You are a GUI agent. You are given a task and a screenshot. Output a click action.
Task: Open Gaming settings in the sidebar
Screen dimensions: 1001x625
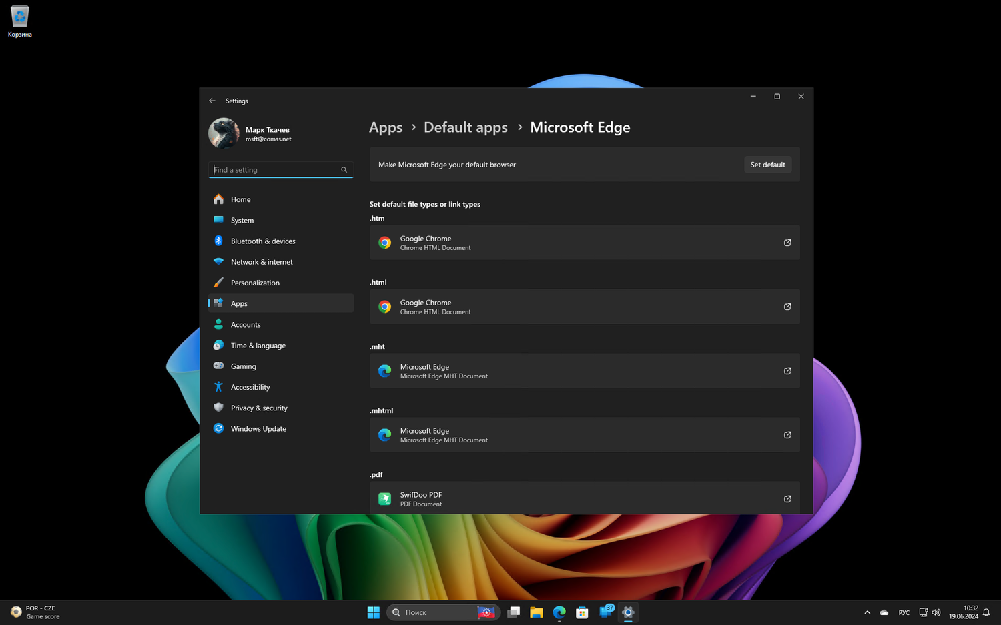tap(281, 366)
